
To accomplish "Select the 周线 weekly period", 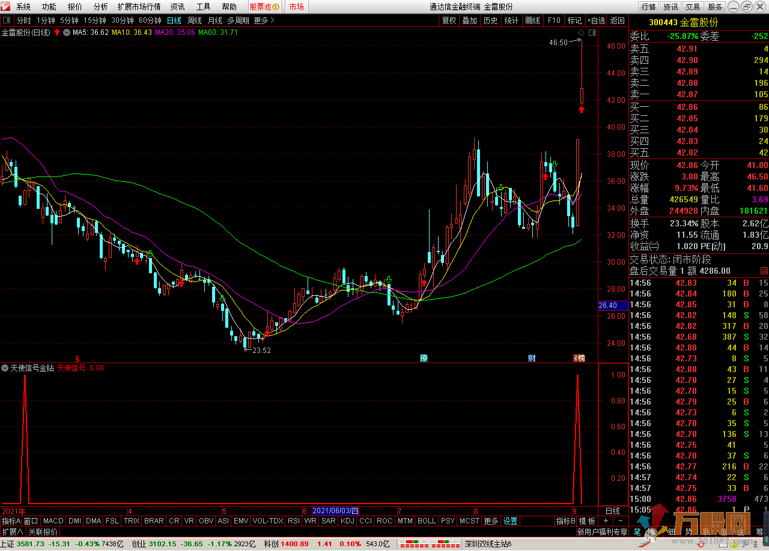I will click(195, 20).
